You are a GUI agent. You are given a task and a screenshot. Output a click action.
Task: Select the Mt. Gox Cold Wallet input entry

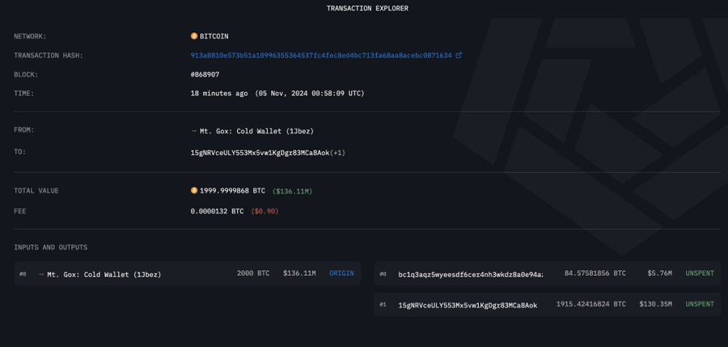pyautogui.click(x=104, y=274)
